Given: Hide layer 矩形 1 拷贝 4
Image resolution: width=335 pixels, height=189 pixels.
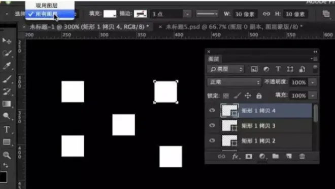Looking at the screenshot, I should tap(212, 110).
